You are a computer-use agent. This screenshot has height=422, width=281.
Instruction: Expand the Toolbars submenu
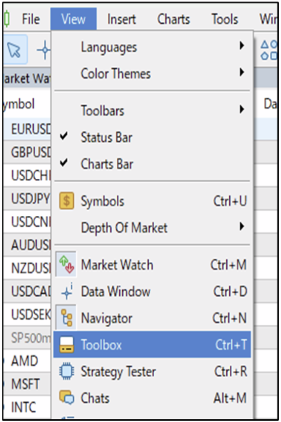click(x=103, y=111)
